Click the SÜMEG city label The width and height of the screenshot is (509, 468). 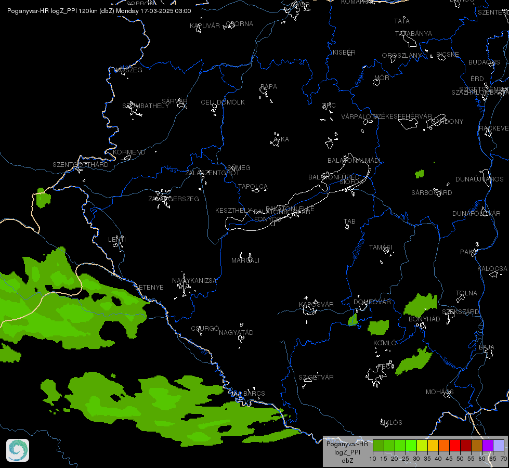[x=239, y=167]
